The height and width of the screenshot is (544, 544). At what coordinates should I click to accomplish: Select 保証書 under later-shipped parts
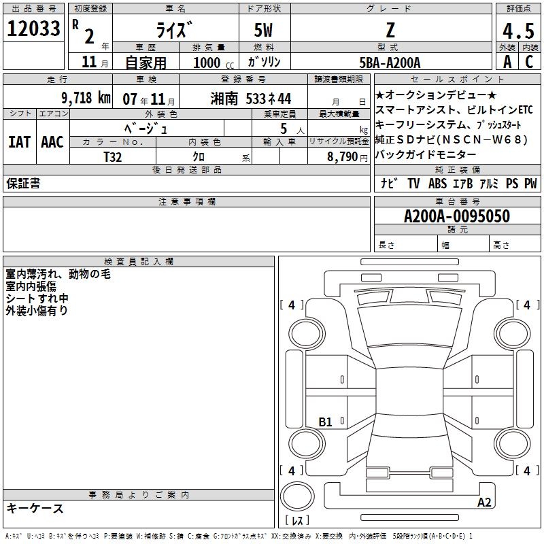coord(23,184)
